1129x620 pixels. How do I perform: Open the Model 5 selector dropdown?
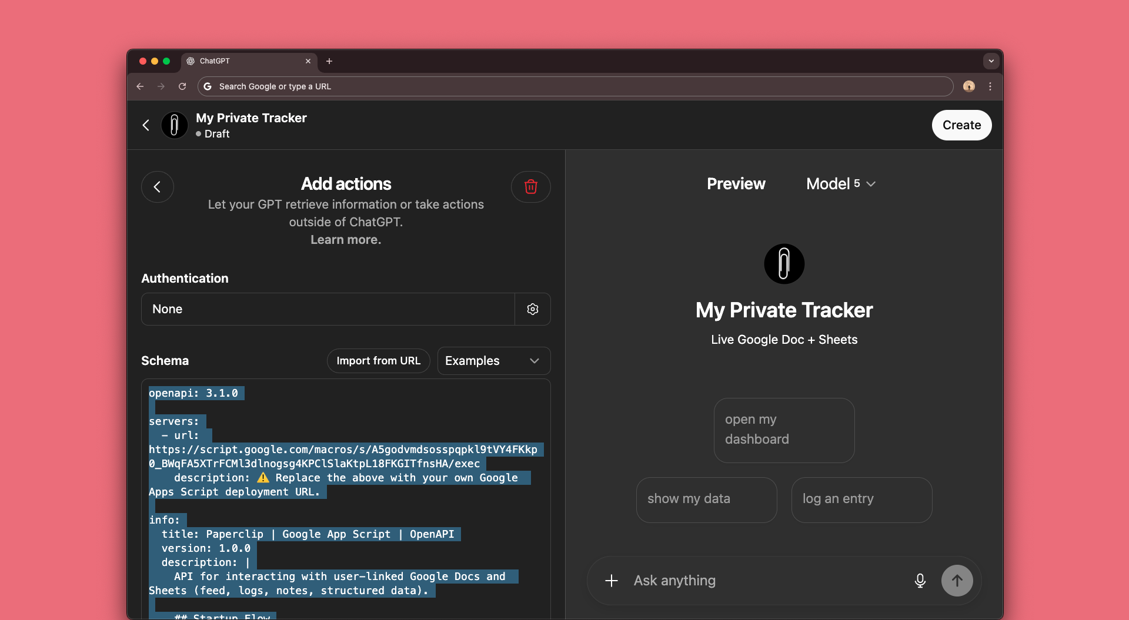pos(841,184)
